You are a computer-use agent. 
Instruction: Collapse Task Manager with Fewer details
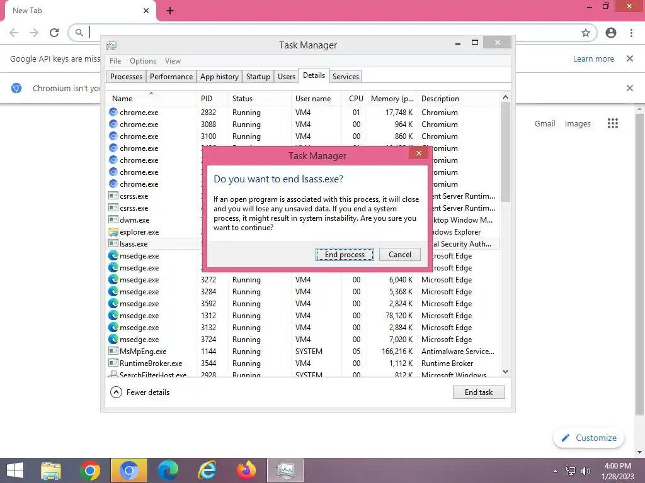(x=140, y=392)
